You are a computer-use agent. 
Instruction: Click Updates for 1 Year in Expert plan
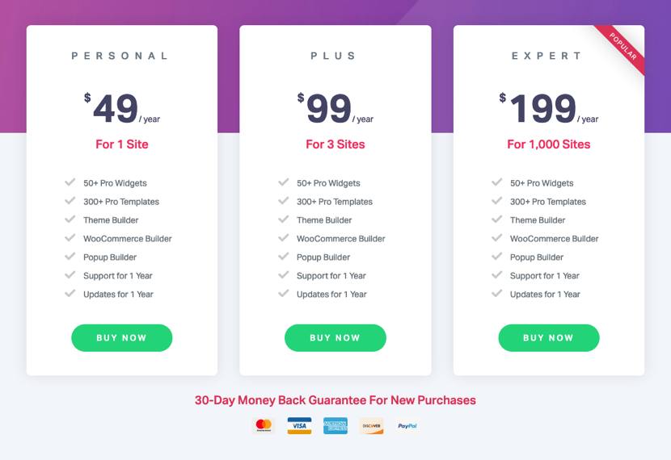point(545,295)
